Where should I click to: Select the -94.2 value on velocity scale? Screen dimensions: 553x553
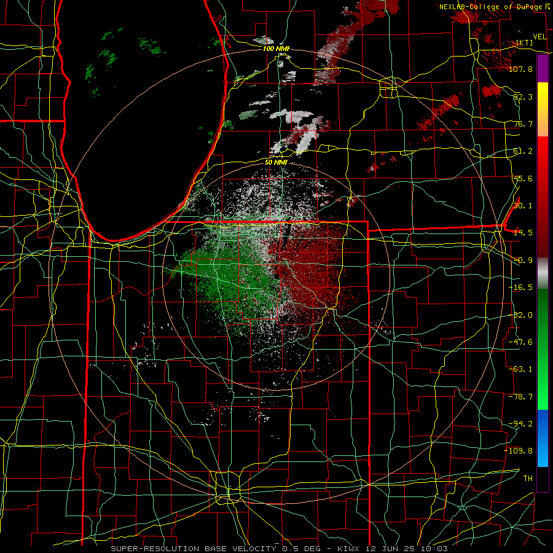pos(520,424)
